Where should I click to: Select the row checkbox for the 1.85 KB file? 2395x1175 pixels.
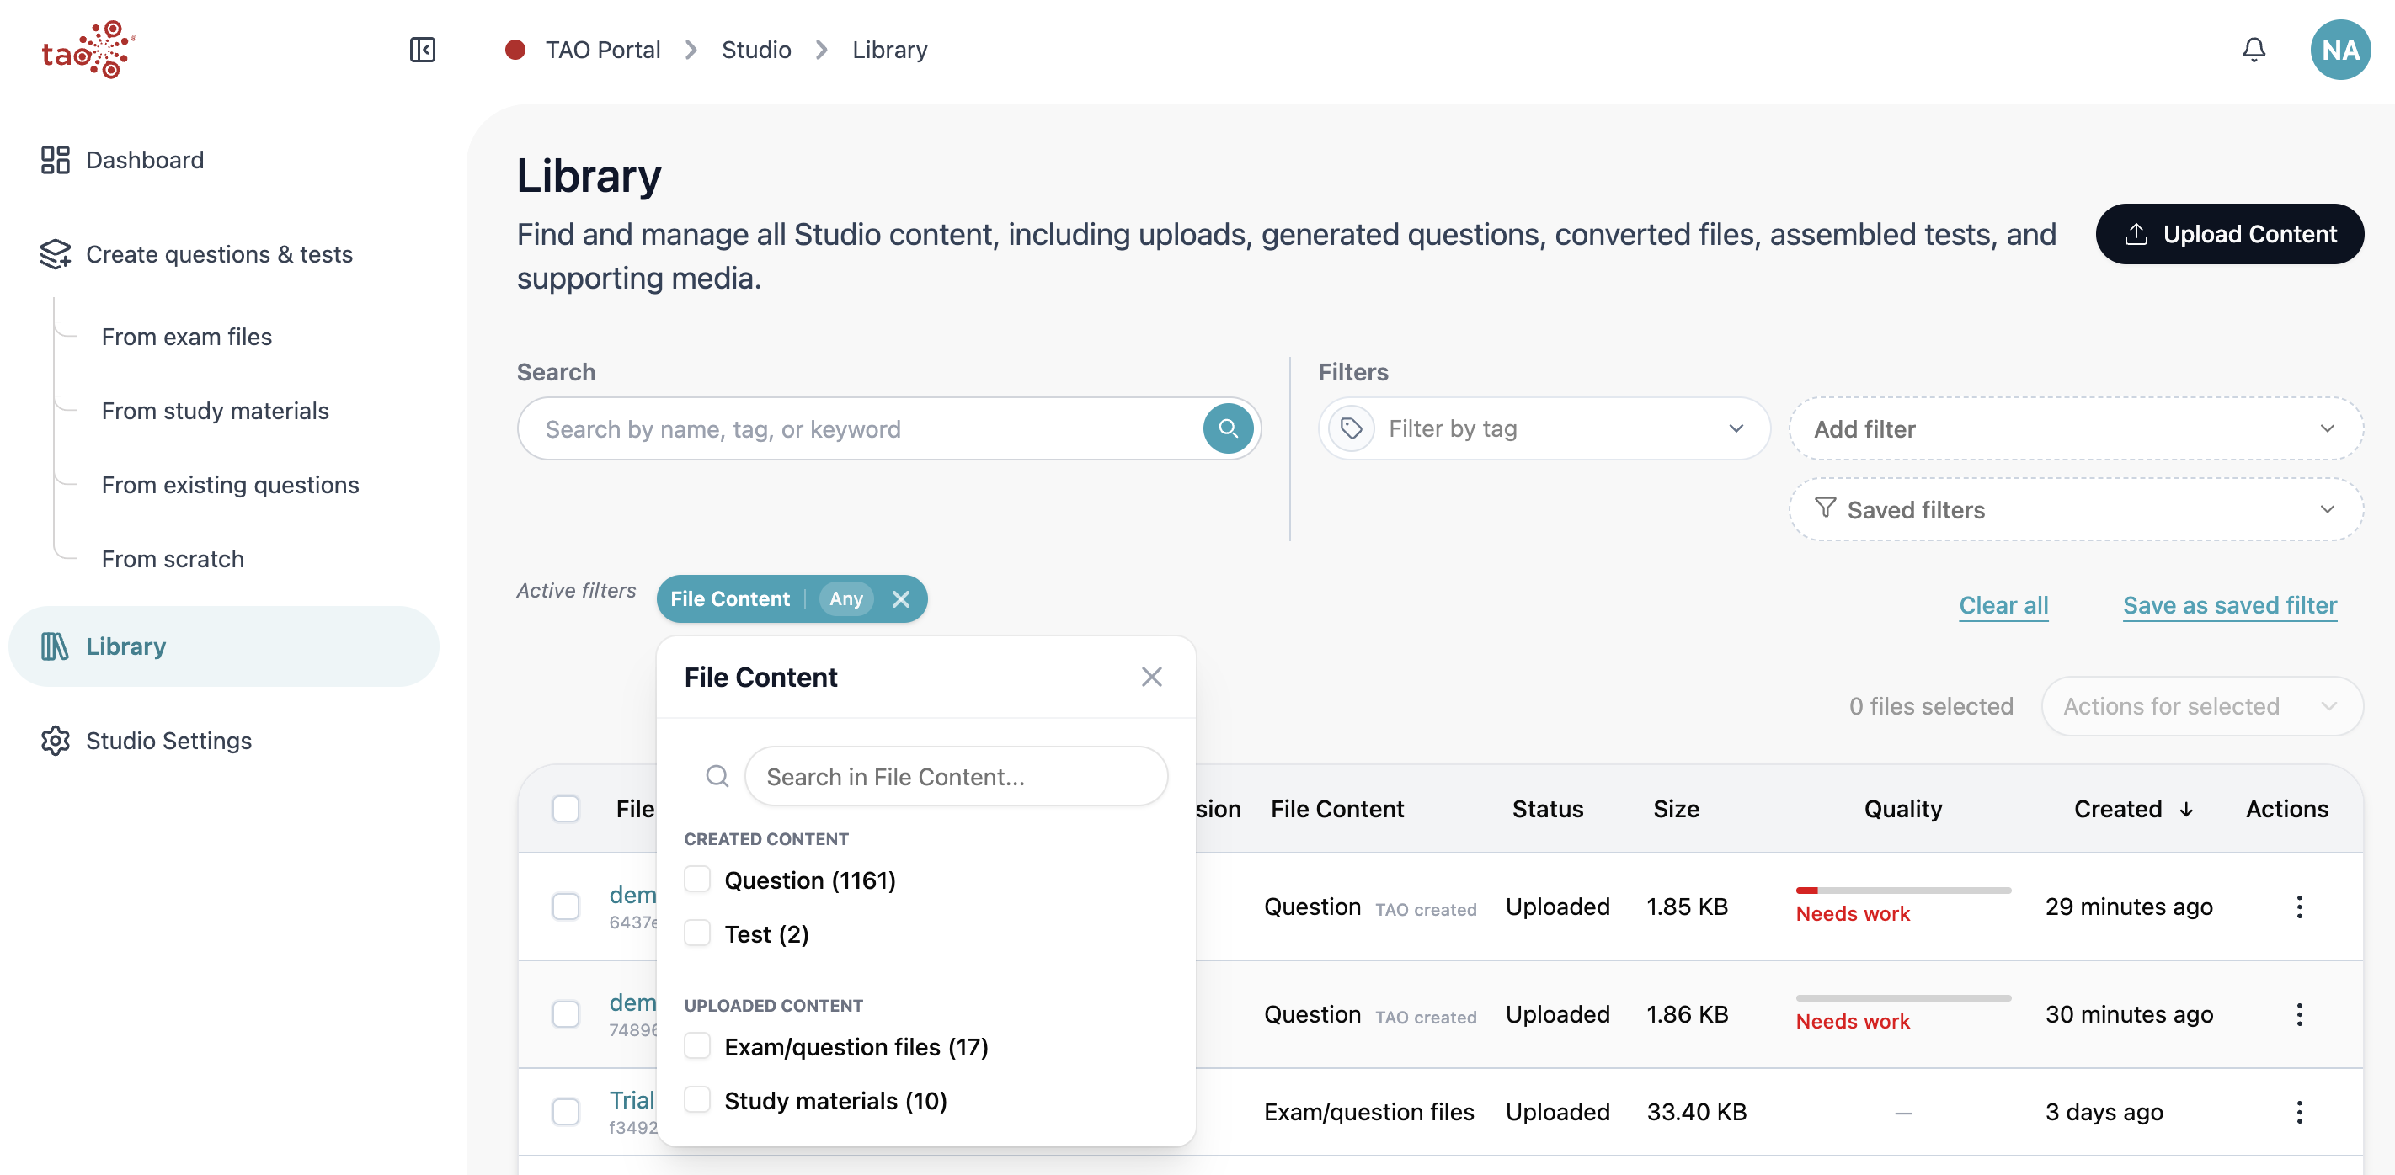point(565,907)
